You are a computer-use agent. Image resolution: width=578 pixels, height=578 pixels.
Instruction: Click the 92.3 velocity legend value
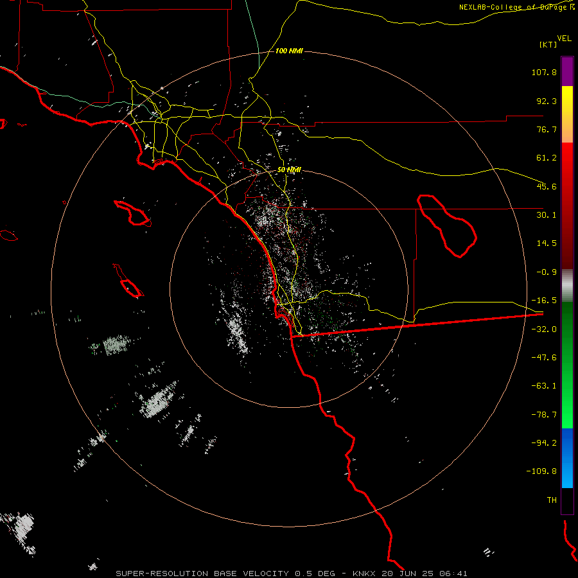click(x=547, y=101)
